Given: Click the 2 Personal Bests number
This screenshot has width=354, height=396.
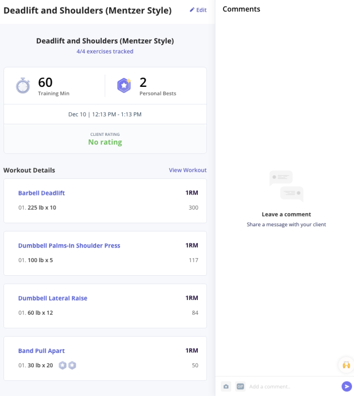Looking at the screenshot, I should tap(143, 82).
